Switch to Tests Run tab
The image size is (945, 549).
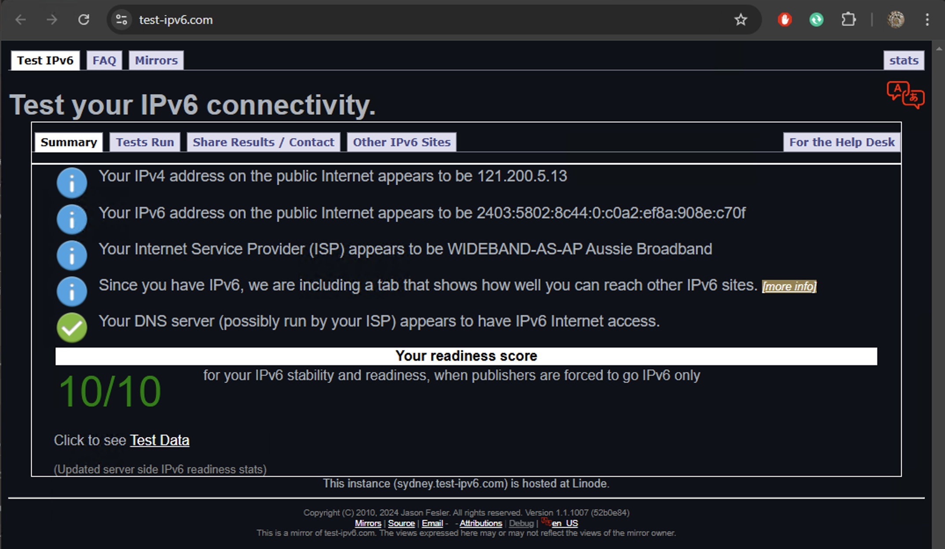[x=144, y=142]
